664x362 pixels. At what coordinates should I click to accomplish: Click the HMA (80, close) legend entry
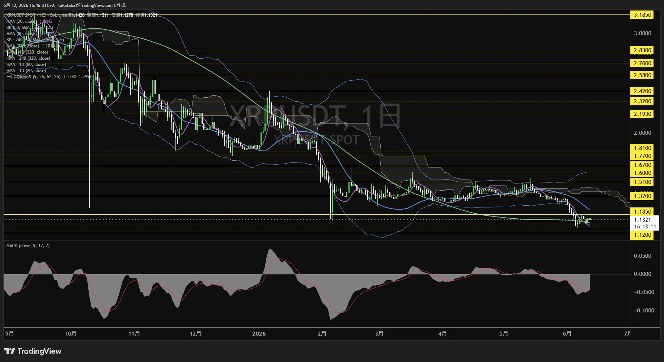21,34
